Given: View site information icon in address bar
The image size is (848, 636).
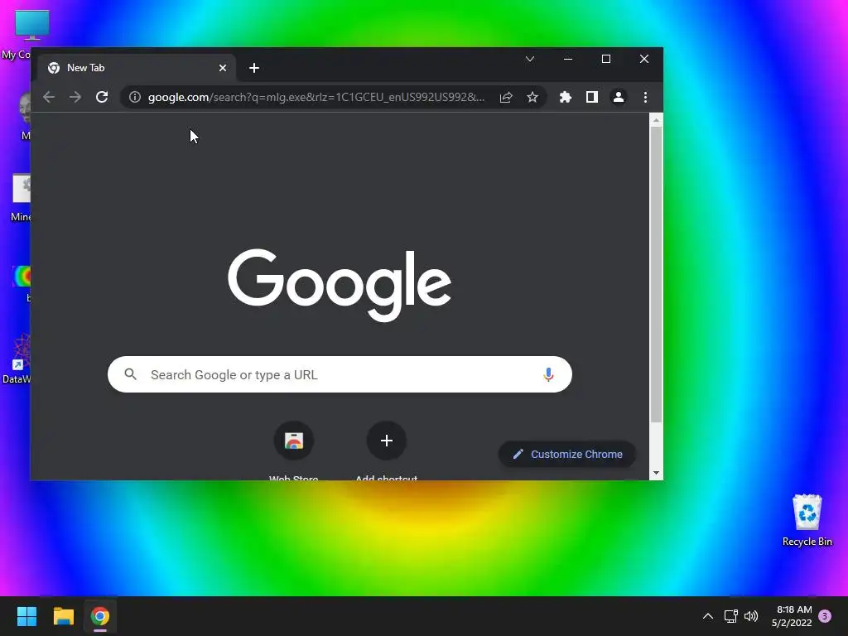Looking at the screenshot, I should [x=135, y=98].
